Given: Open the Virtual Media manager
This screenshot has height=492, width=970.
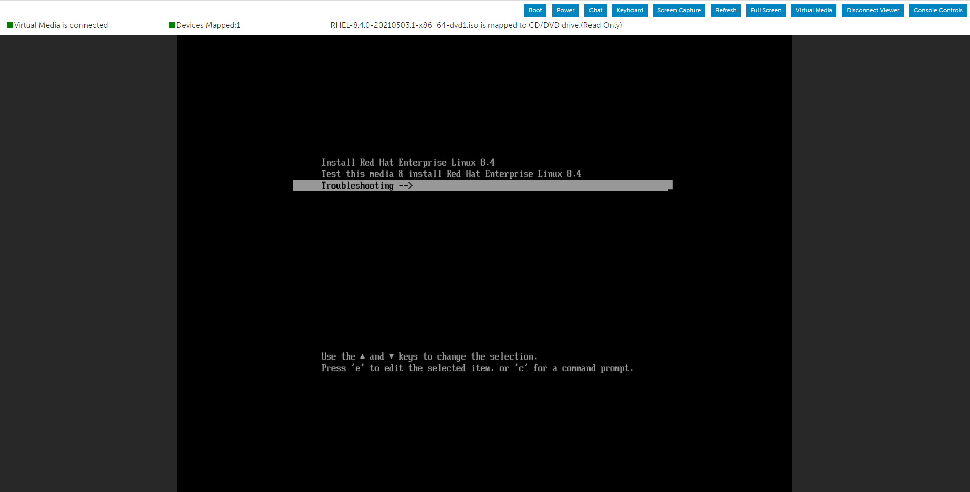Looking at the screenshot, I should coord(813,10).
